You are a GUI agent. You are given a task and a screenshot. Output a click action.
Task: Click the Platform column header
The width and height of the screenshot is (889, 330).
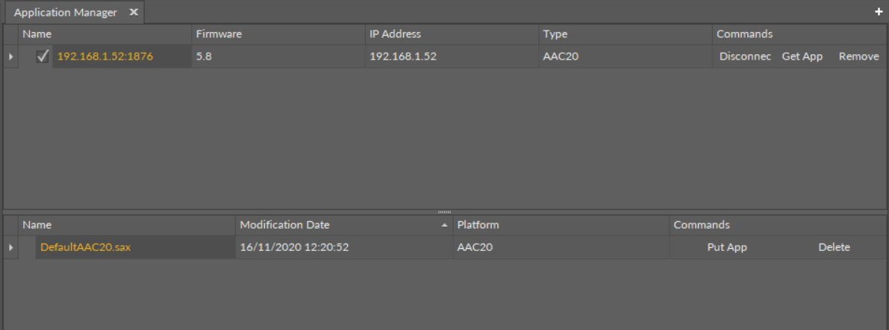click(x=478, y=225)
